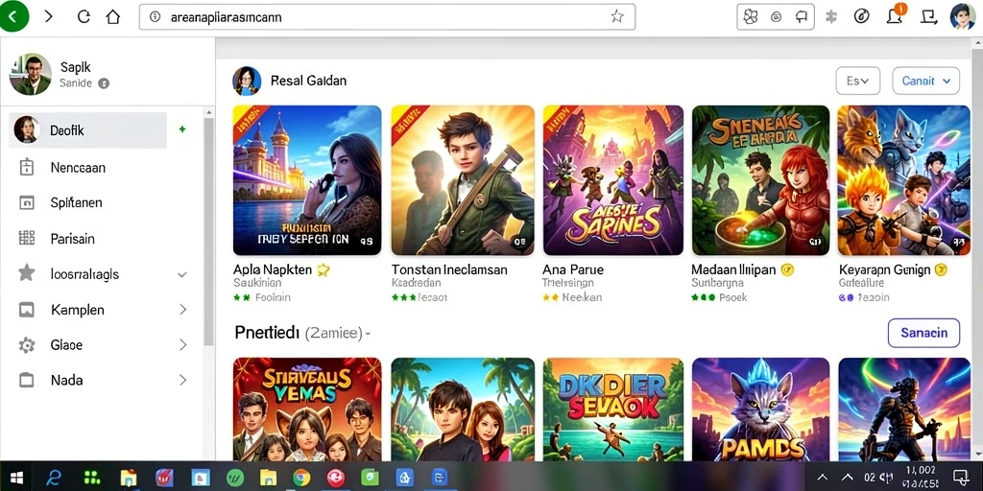The image size is (983, 491).
Task: Click the Pnertiedı section heading
Action: [267, 333]
